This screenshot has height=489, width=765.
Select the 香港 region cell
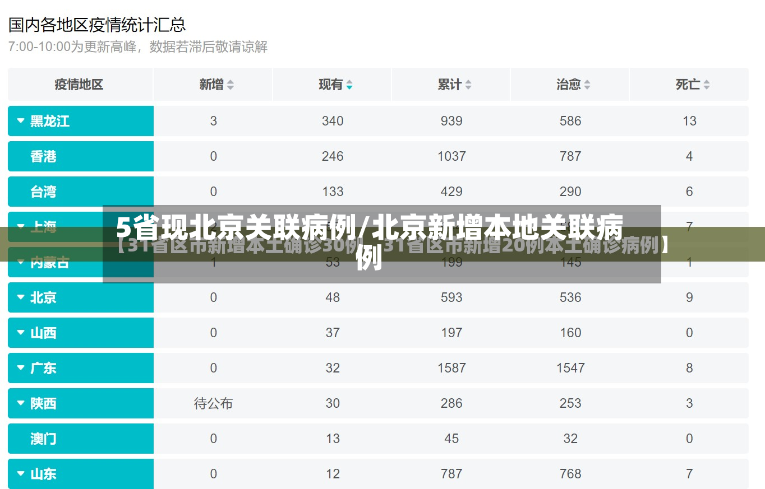coord(81,156)
